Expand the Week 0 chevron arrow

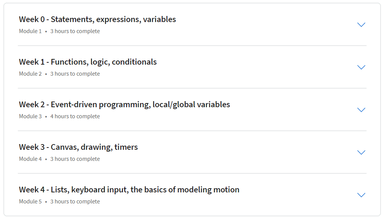pos(361,25)
